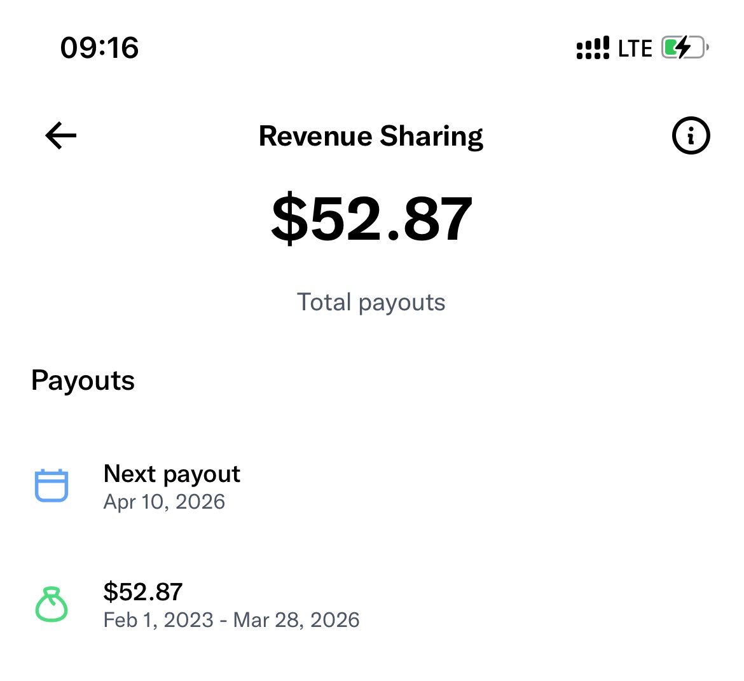
Task: Select the Revenue Sharing title
Action: (x=371, y=137)
